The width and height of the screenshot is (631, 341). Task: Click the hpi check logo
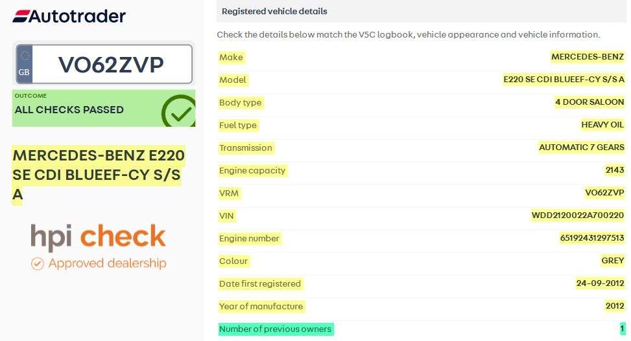pyautogui.click(x=98, y=237)
